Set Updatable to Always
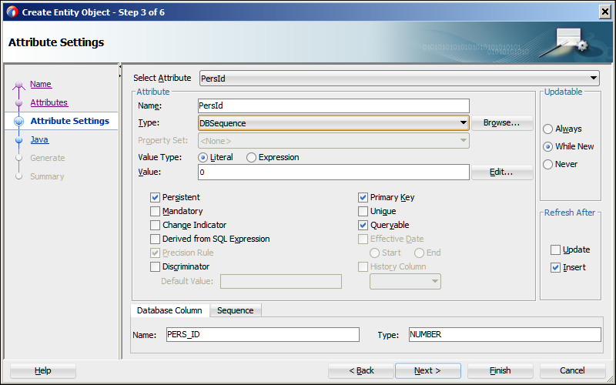Image resolution: width=616 pixels, height=385 pixels. coord(547,129)
